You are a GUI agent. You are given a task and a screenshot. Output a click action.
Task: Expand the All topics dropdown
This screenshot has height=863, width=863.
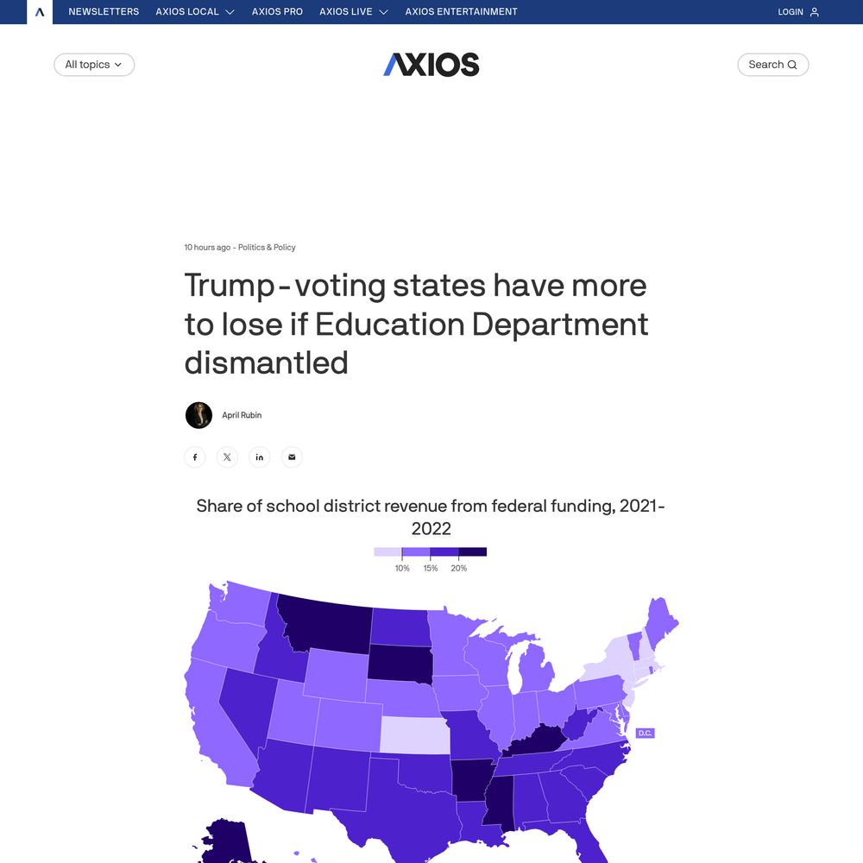coord(94,65)
